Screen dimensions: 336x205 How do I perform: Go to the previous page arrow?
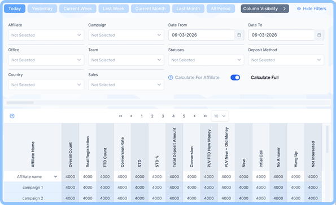pos(131,116)
